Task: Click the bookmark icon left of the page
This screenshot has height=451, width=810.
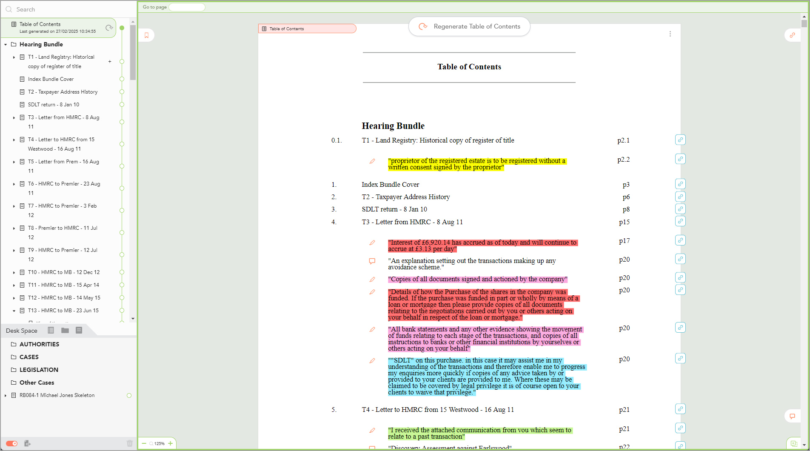Action: pyautogui.click(x=147, y=35)
